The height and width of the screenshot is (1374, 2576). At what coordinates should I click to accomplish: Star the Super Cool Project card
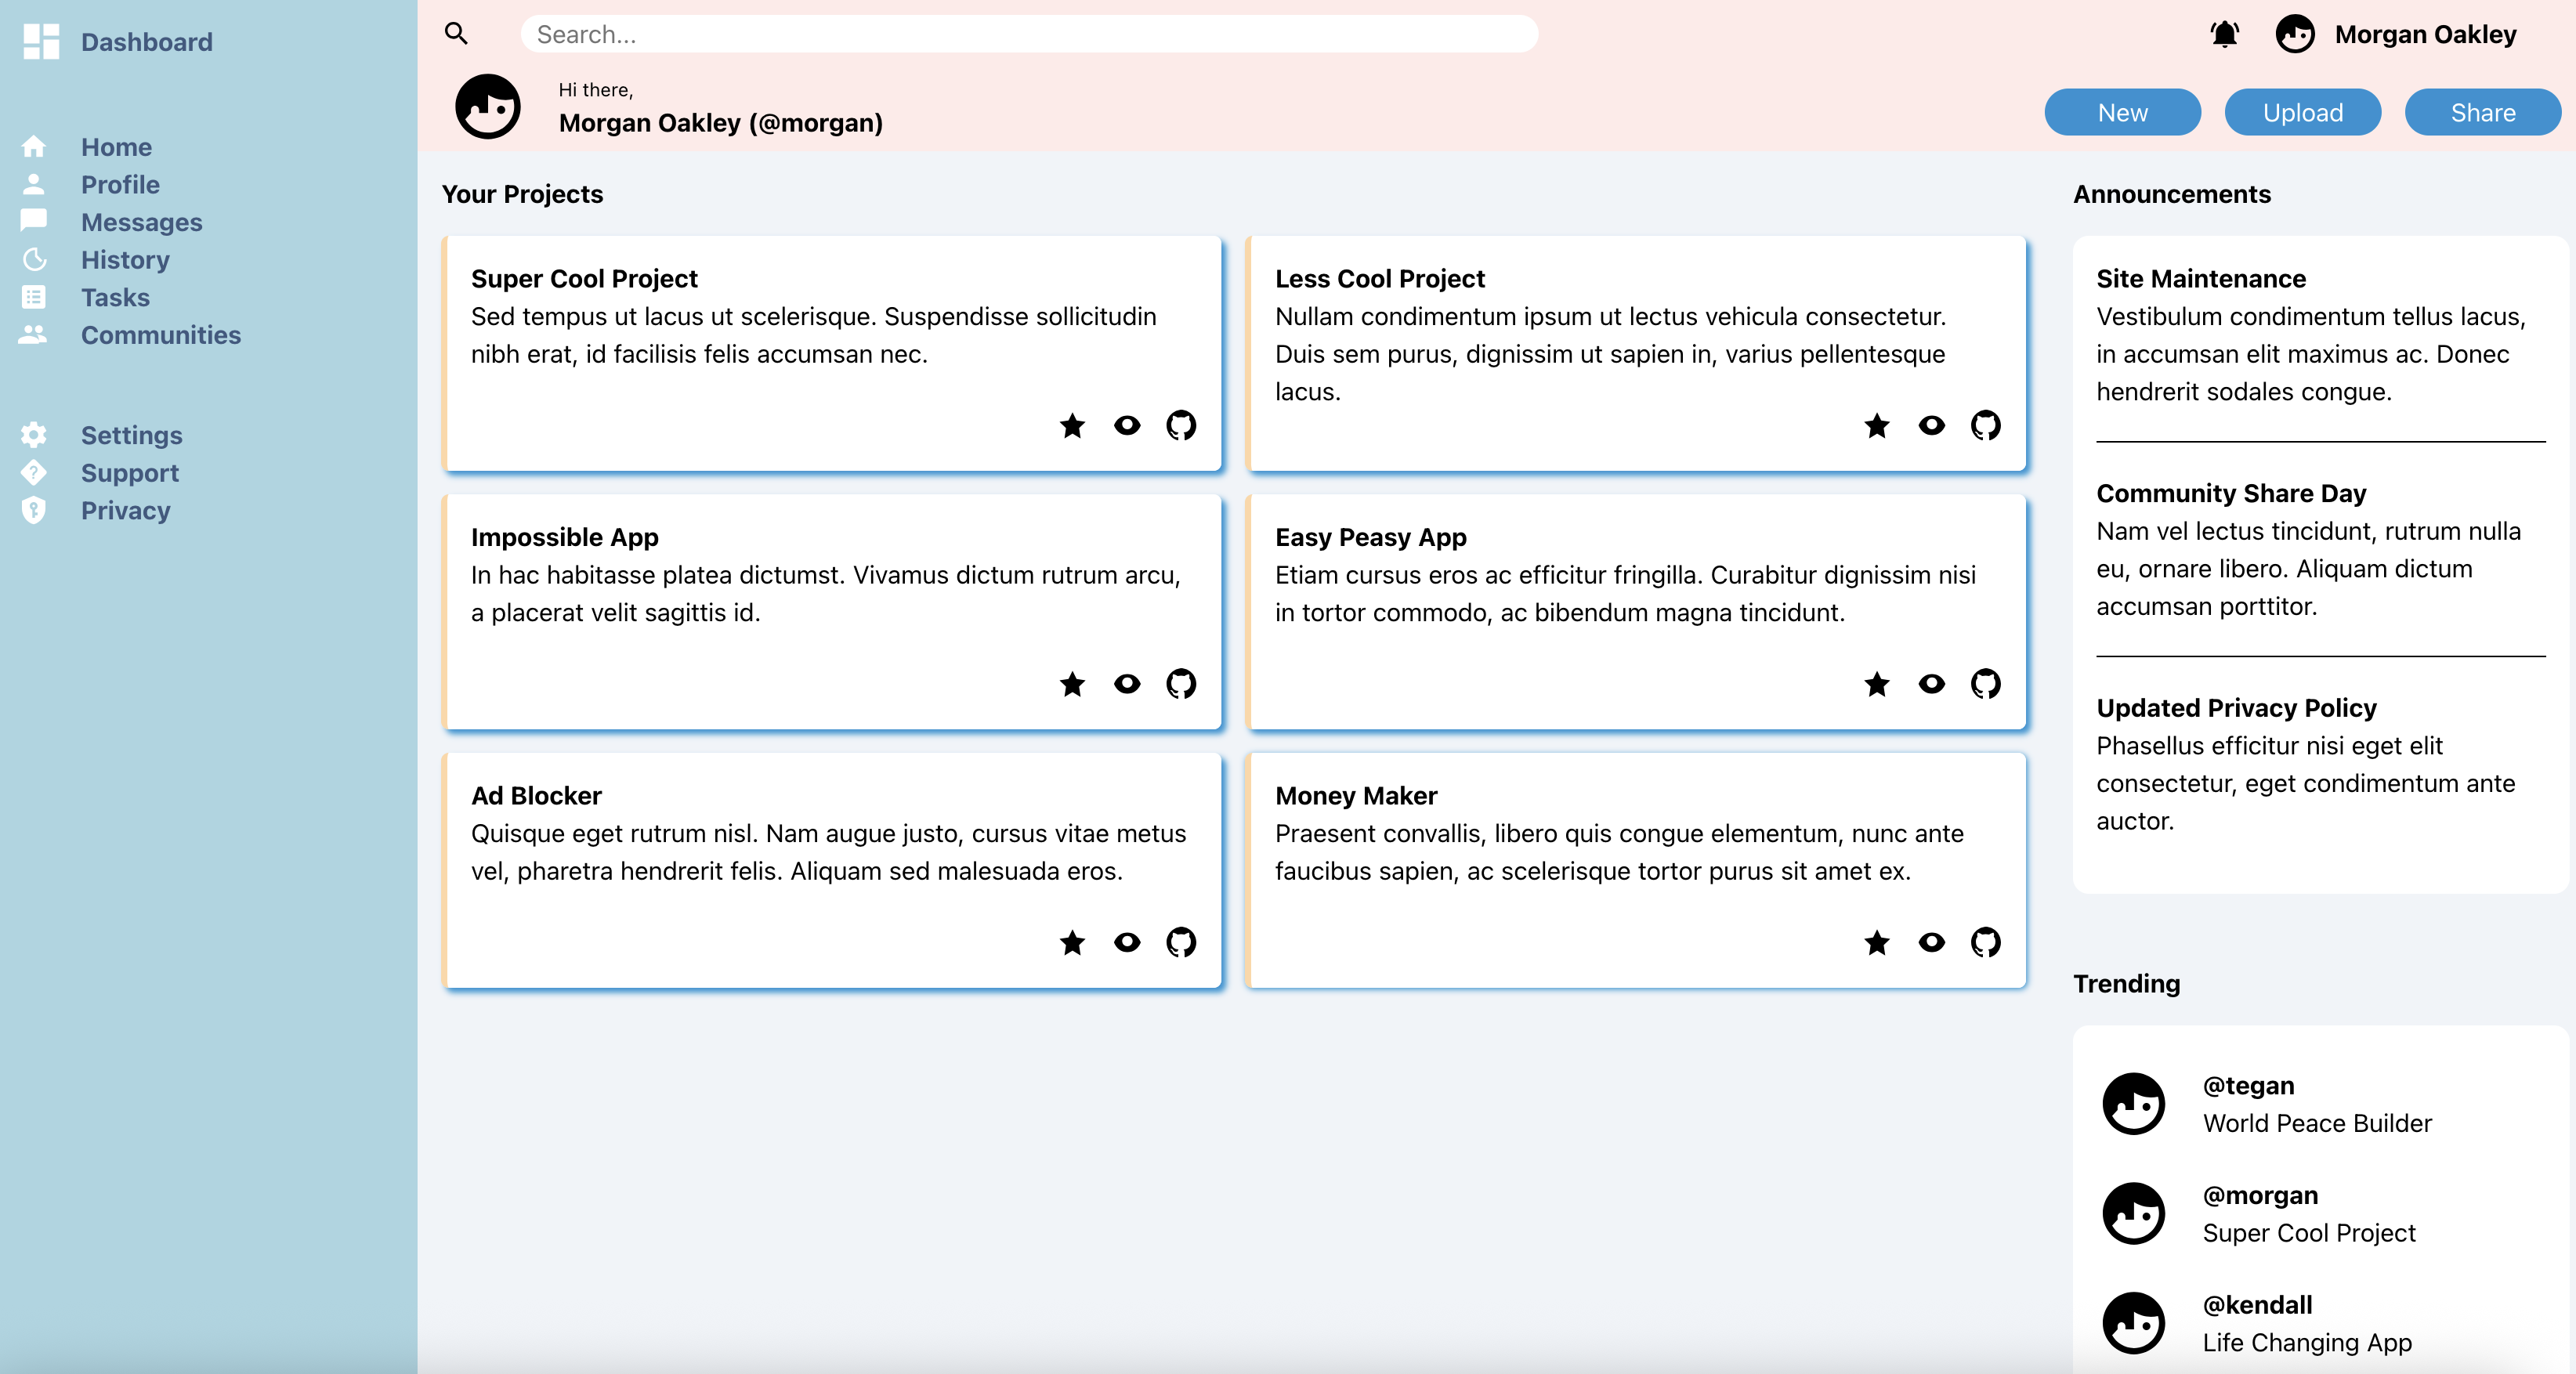click(1072, 426)
